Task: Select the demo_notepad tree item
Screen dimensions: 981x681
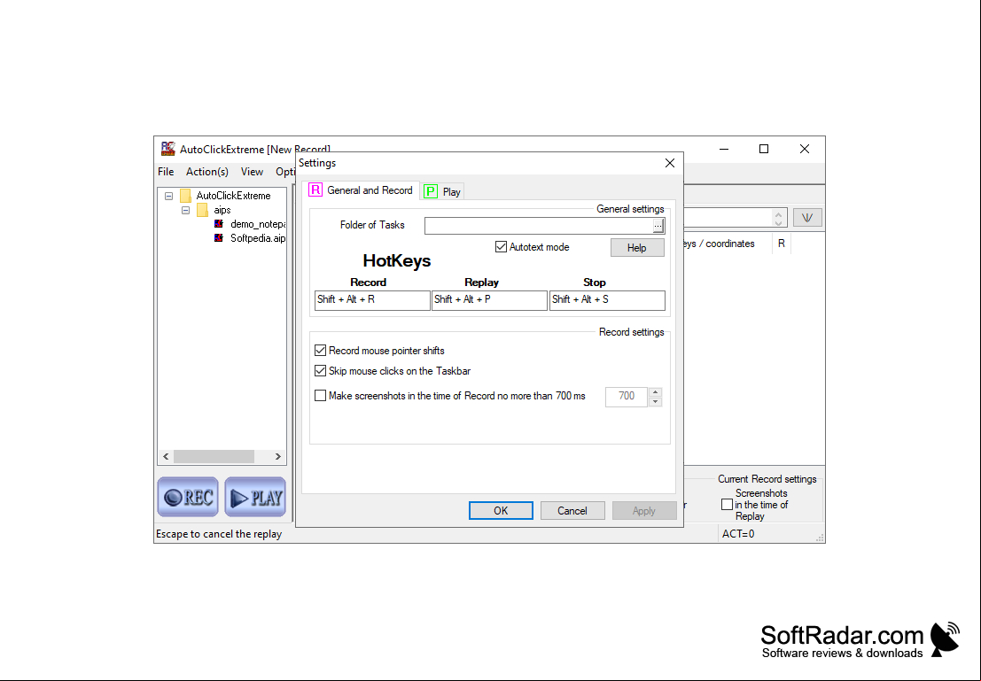Action: point(257,224)
